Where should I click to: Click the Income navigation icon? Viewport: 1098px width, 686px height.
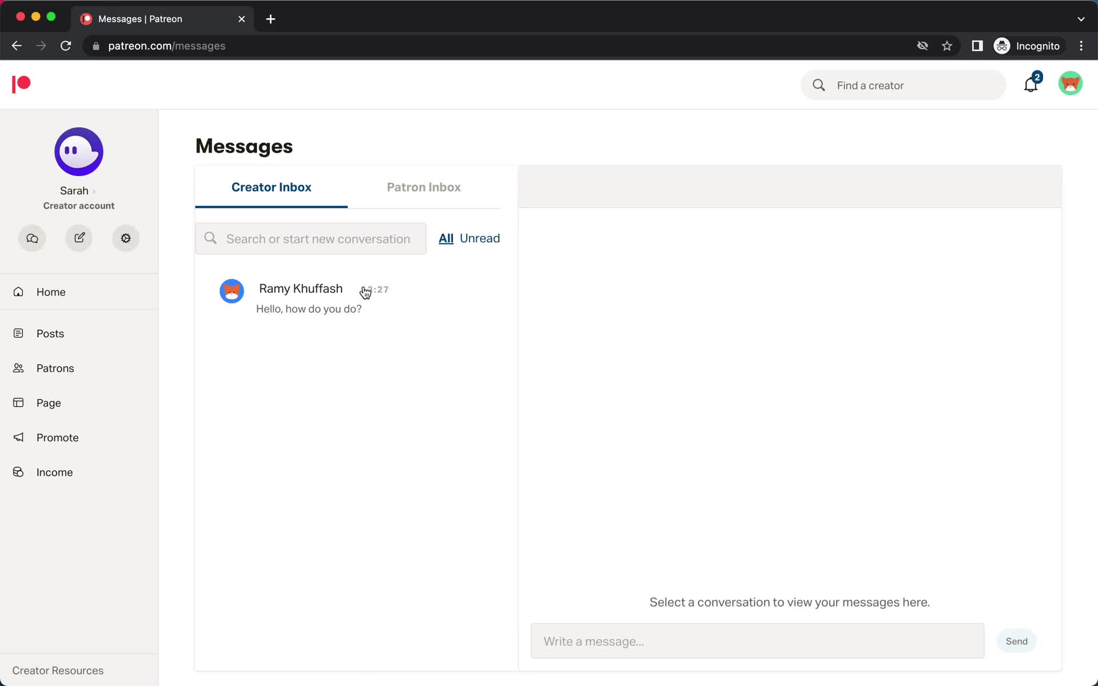19,472
